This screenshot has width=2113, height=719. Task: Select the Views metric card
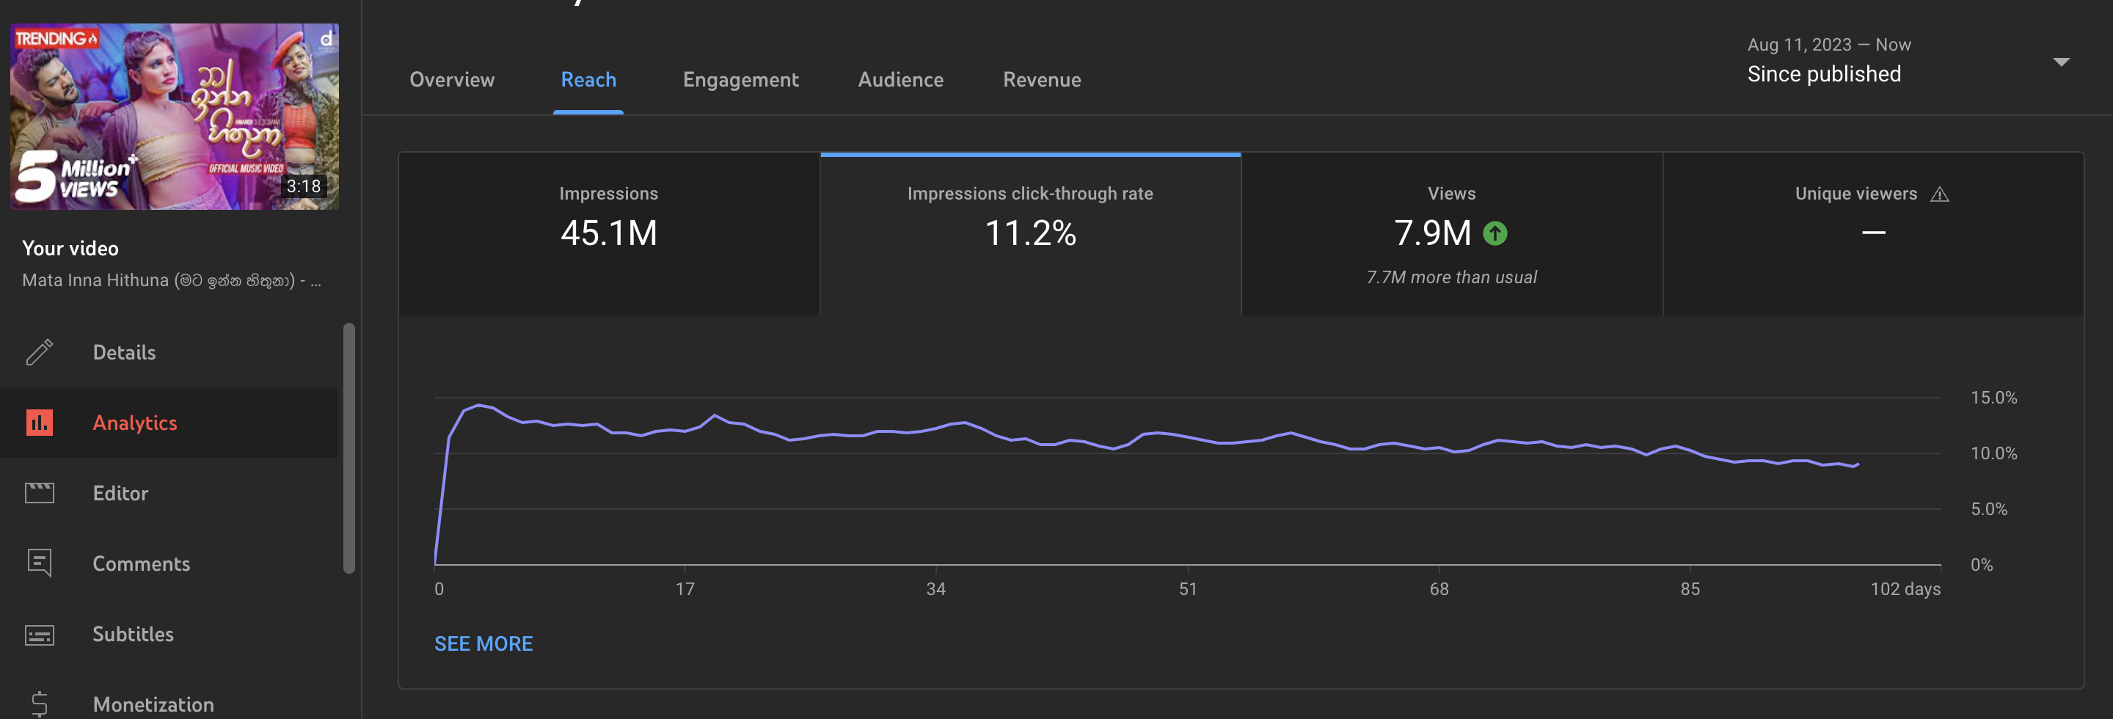[1452, 233]
